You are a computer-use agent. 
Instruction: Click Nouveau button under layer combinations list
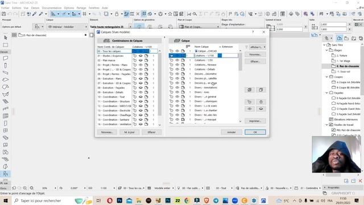107,132
